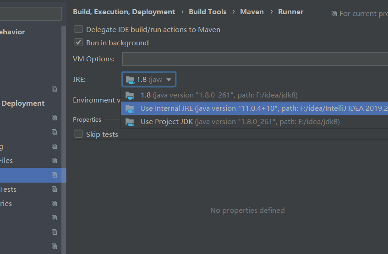Select Deployment category in settings tree

tap(23, 103)
